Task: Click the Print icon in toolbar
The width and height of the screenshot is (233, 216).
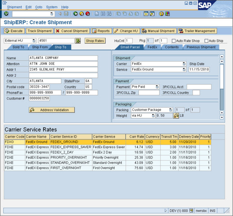Action: click(97, 14)
